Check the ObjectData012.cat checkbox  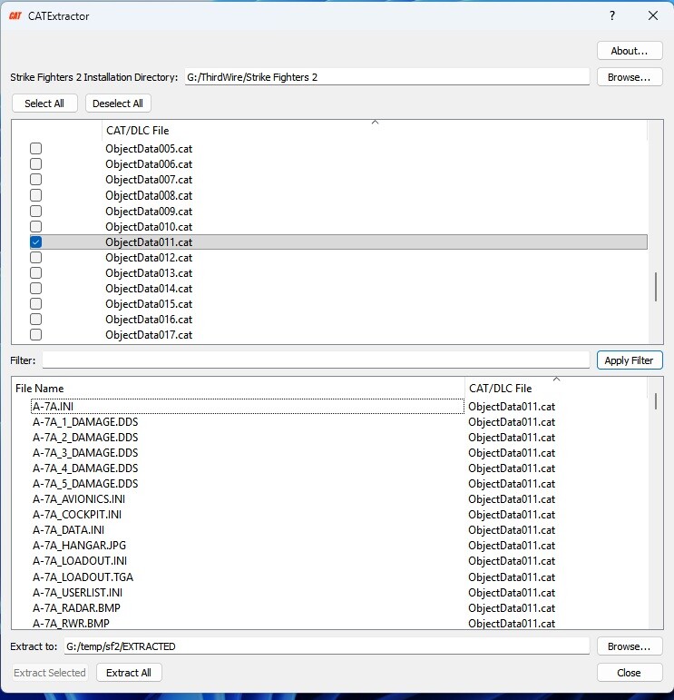35,258
